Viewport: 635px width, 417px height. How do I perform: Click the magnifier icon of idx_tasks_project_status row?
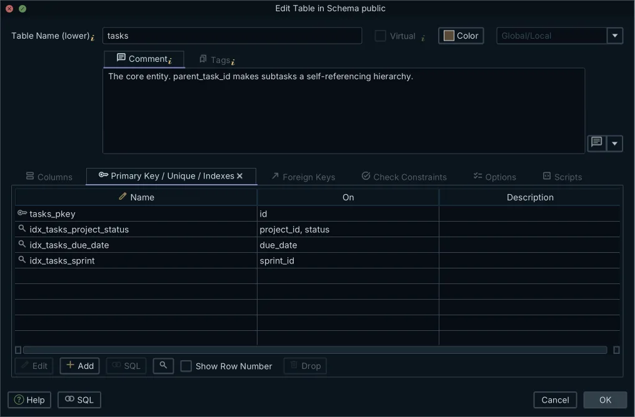[x=22, y=228]
